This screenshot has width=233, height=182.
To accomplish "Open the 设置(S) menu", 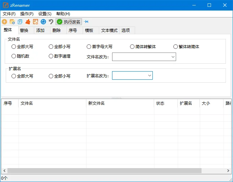I will pos(45,14).
